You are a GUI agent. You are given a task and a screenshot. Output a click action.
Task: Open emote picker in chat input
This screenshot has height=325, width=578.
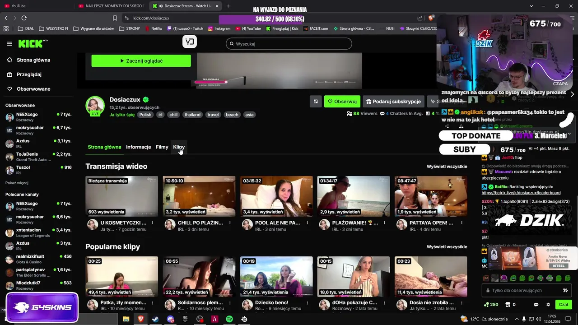coord(565,290)
